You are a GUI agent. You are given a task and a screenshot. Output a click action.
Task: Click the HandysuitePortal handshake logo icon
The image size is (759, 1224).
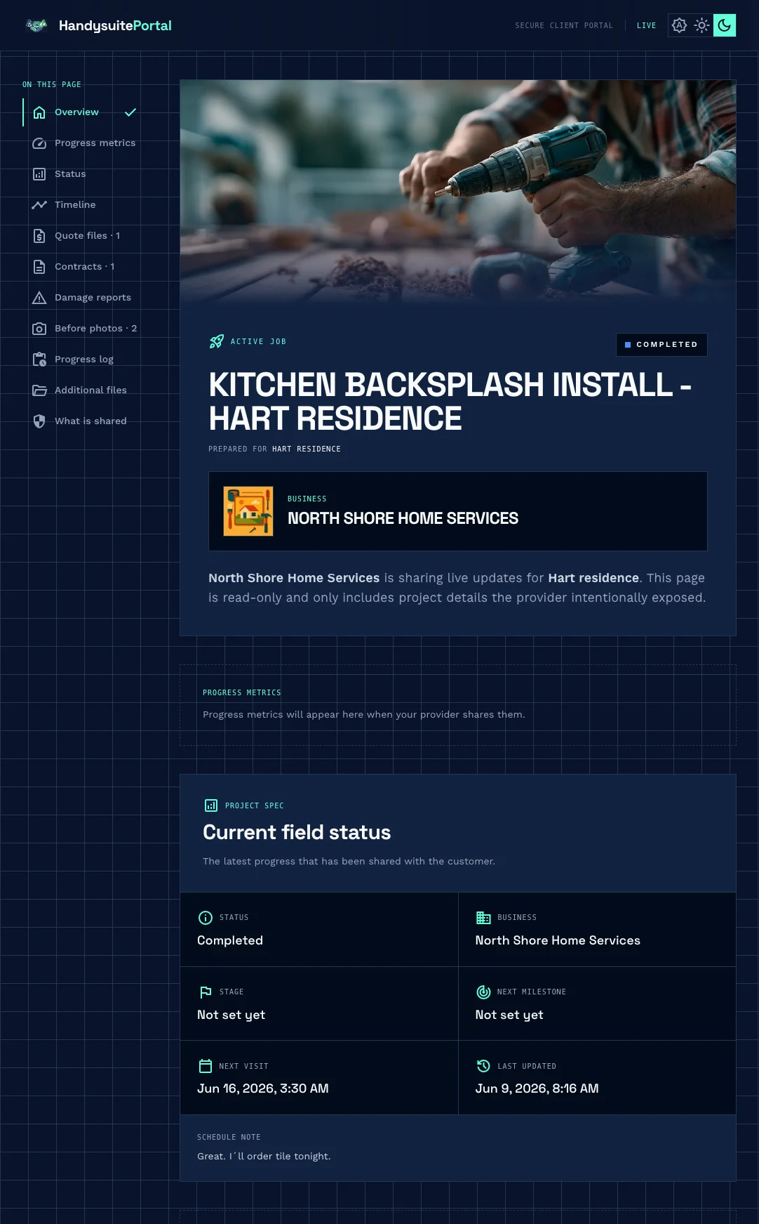coord(36,25)
